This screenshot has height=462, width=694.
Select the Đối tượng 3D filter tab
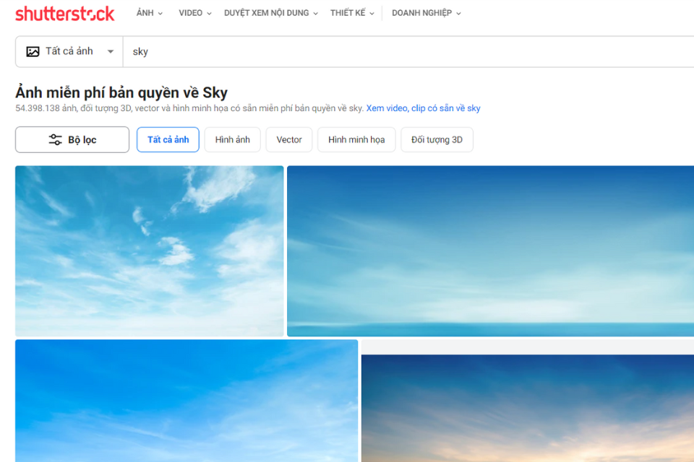click(x=437, y=140)
